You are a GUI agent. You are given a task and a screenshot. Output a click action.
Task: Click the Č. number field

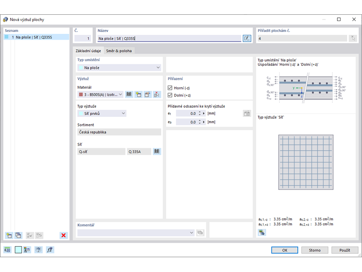[x=82, y=38]
